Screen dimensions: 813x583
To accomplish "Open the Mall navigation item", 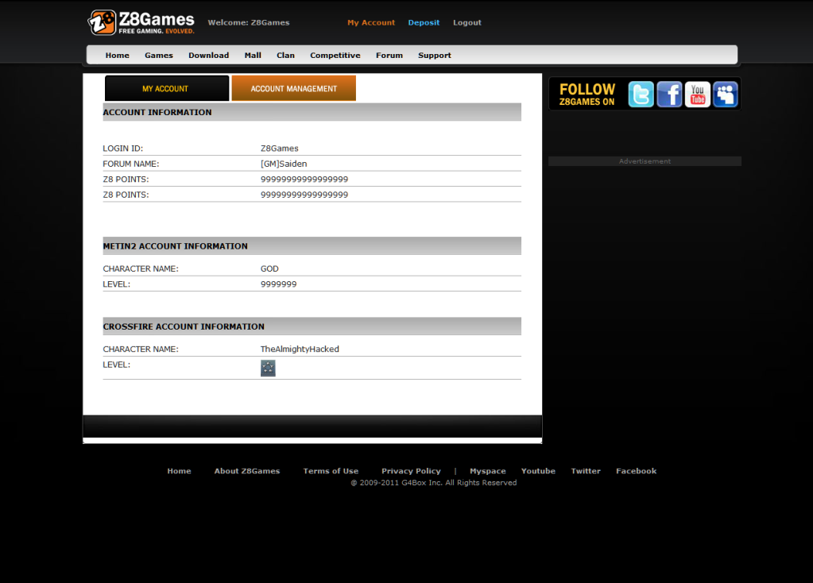I will coord(253,56).
